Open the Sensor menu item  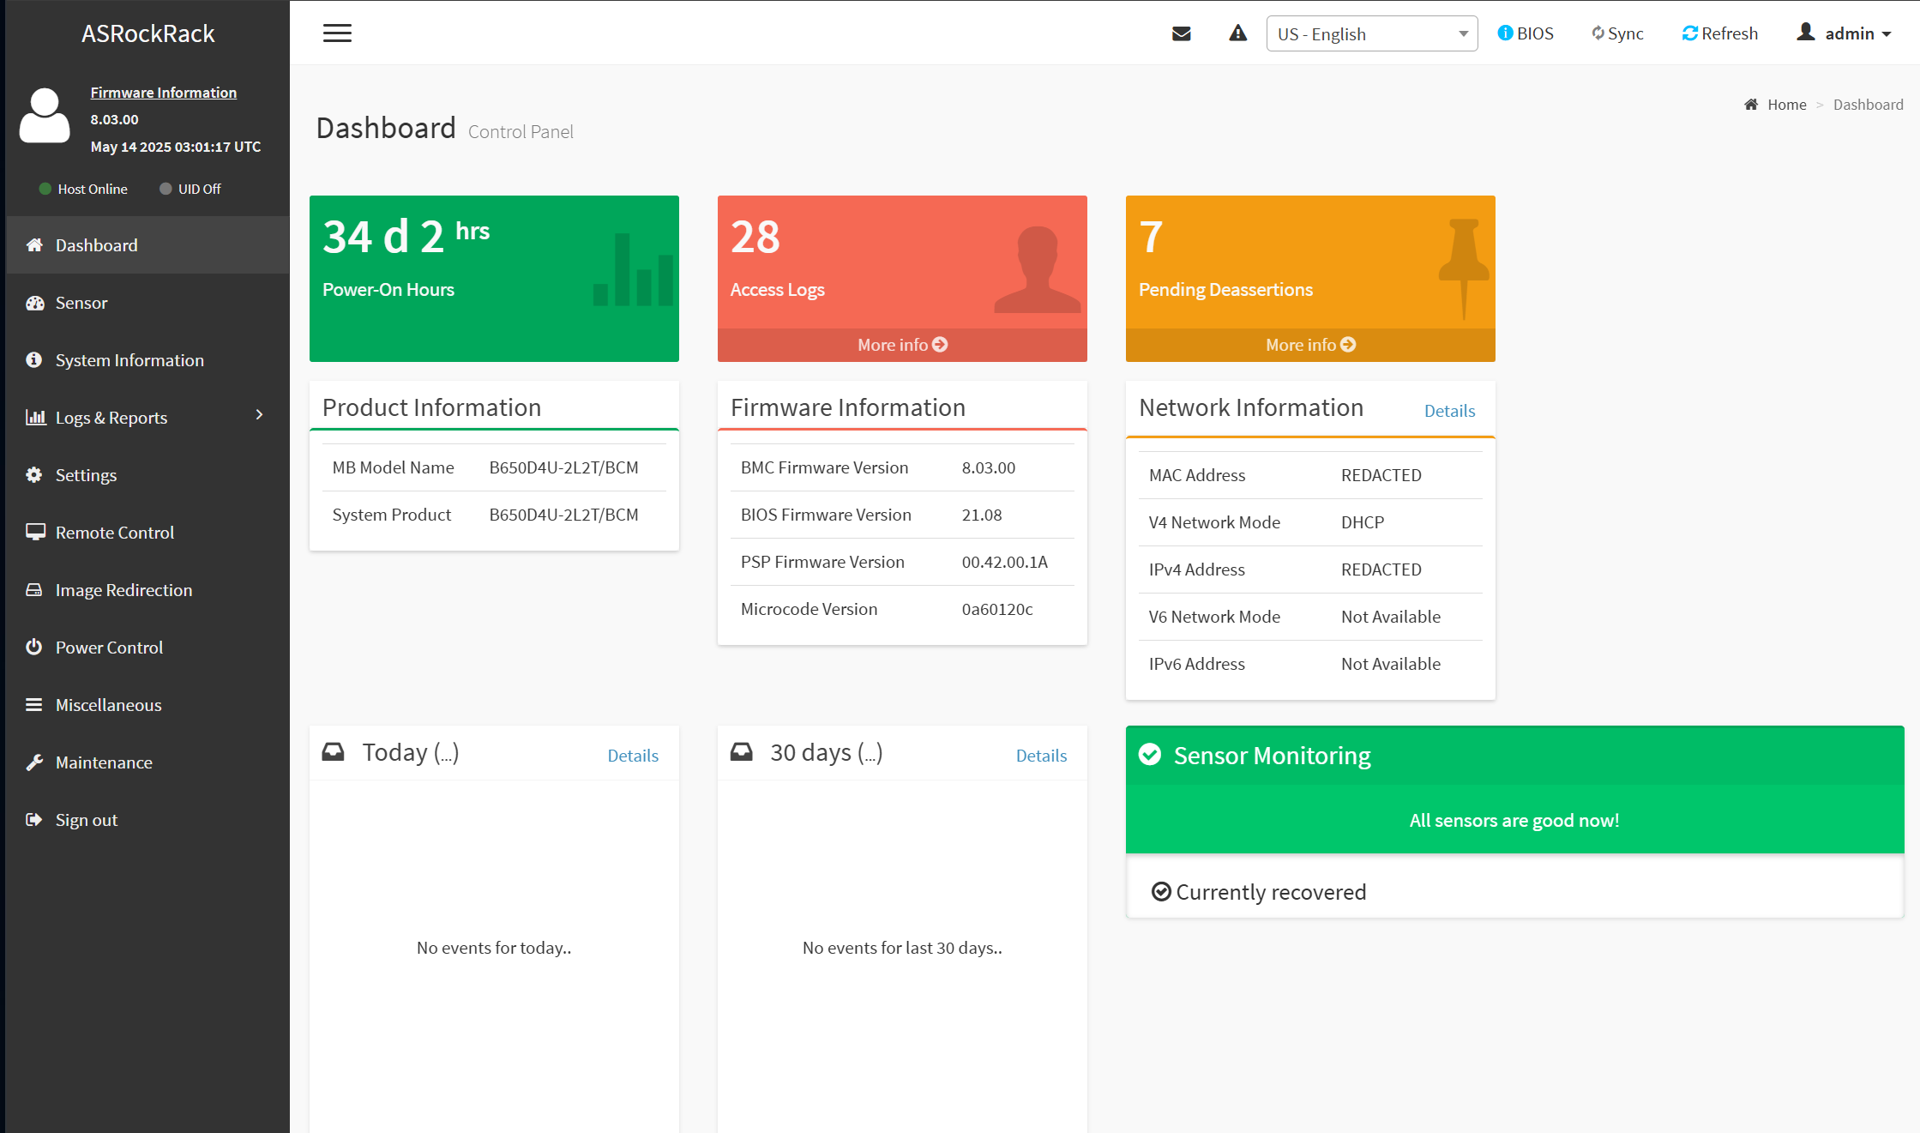point(81,303)
